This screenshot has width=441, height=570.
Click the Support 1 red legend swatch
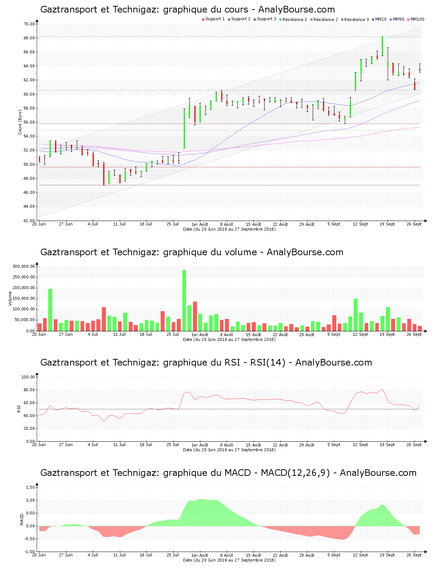click(203, 19)
